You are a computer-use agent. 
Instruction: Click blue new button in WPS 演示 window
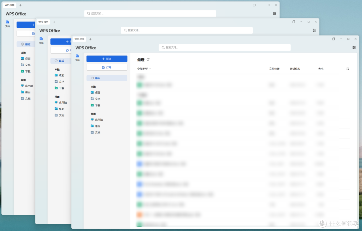pyautogui.click(x=61, y=42)
